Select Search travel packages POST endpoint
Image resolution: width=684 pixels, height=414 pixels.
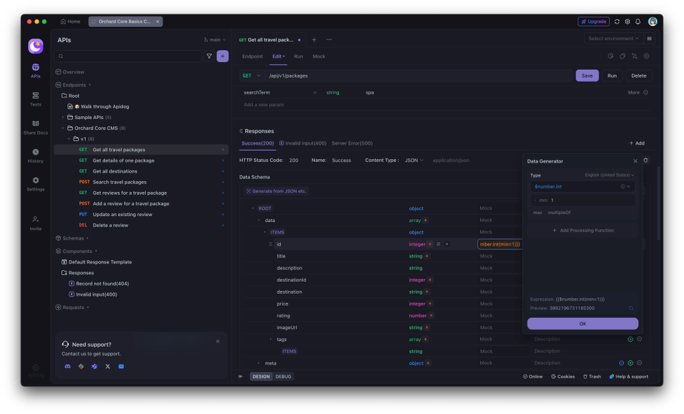[x=120, y=182]
